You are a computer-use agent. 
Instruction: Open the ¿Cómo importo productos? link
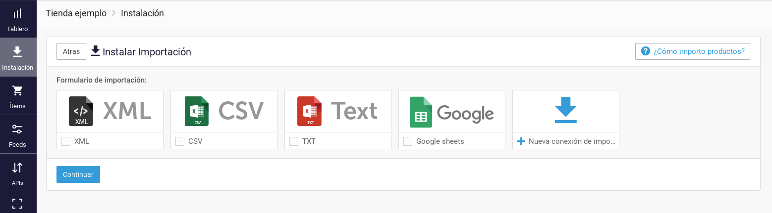click(x=693, y=51)
